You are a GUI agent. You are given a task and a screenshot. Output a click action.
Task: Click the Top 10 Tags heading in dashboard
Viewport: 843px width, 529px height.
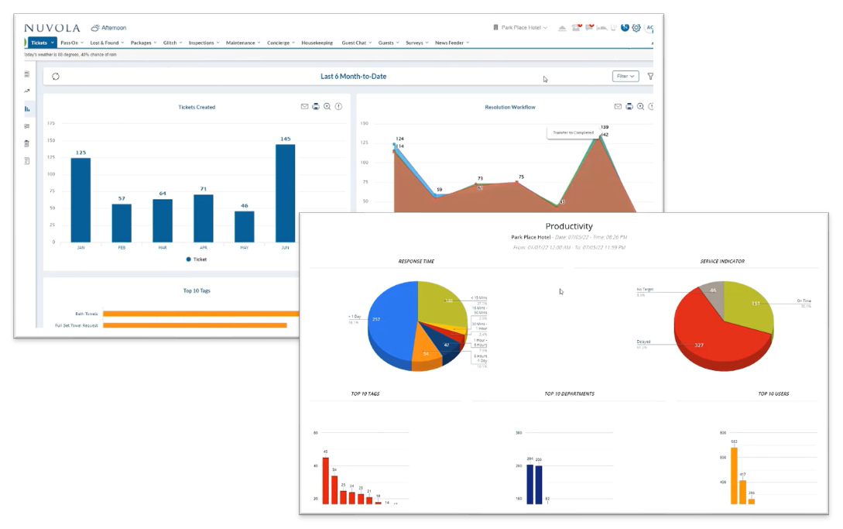(x=197, y=290)
